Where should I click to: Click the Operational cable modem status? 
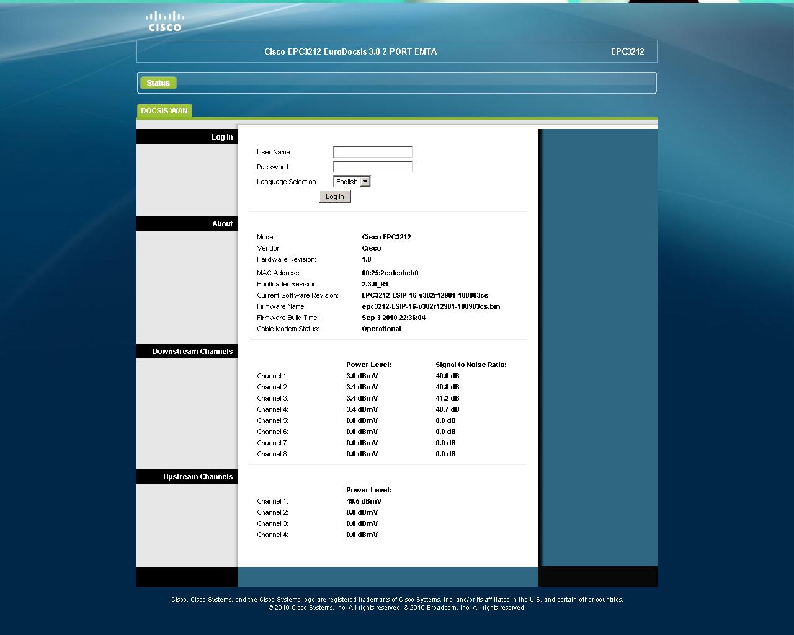[381, 329]
